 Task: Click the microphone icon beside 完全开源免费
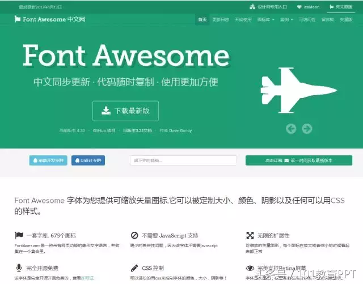click(x=19, y=268)
